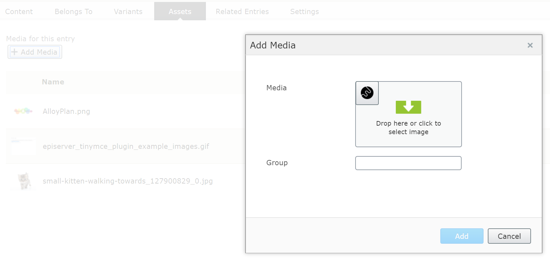This screenshot has height=264, width=550.
Task: Click the black swirl media thumbnail icon
Action: [367, 93]
